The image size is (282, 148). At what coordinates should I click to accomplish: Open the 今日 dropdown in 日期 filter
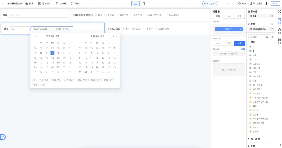20,29
